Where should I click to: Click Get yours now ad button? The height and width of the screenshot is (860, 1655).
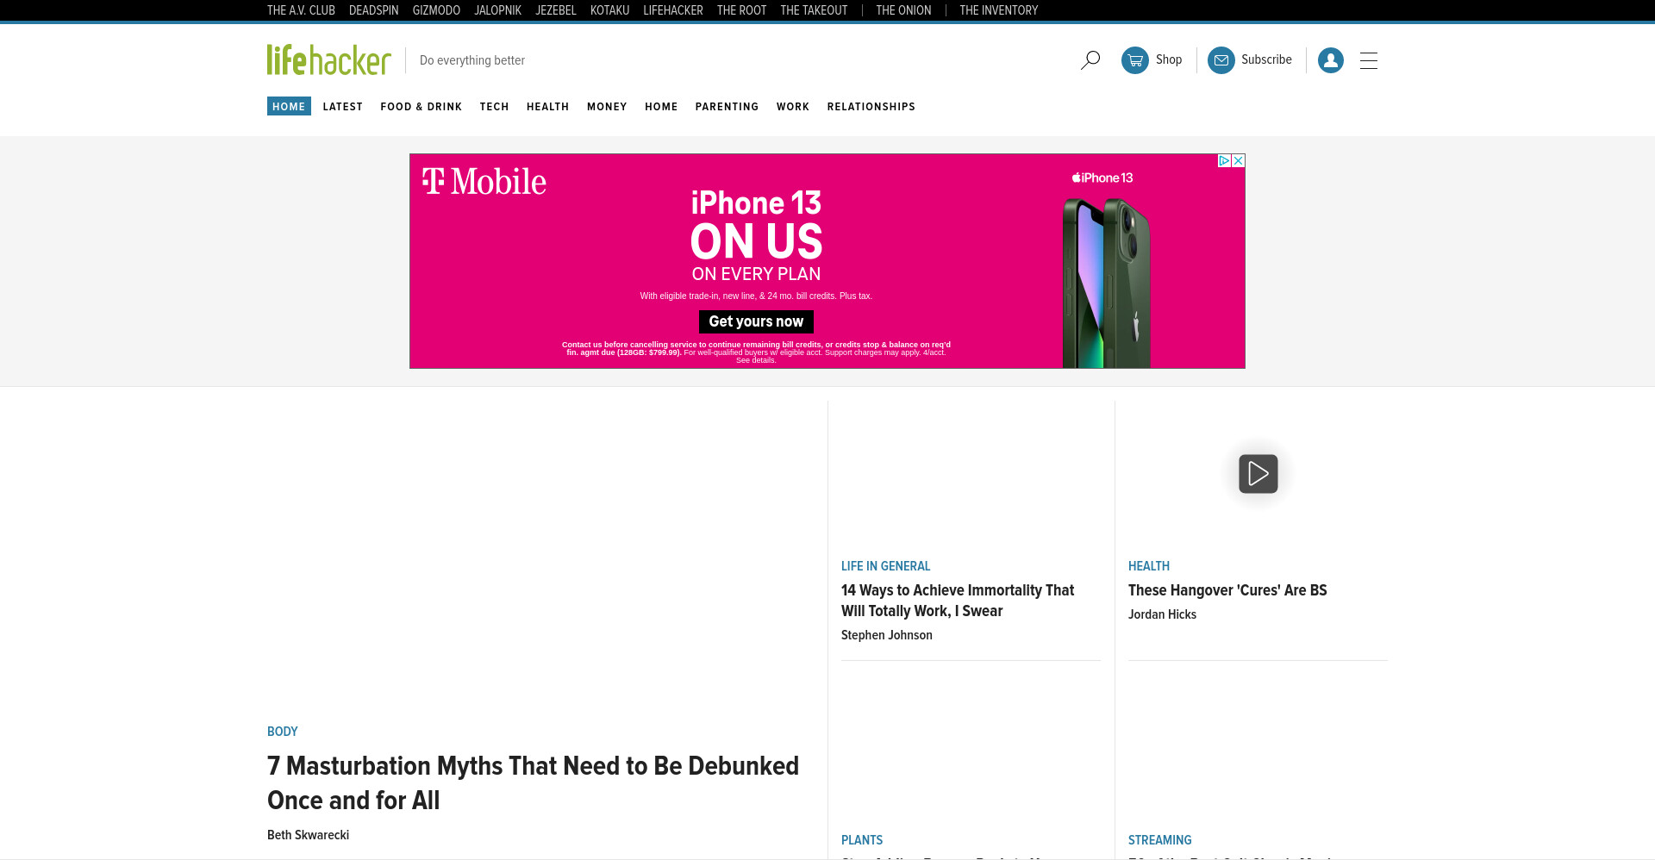756,321
